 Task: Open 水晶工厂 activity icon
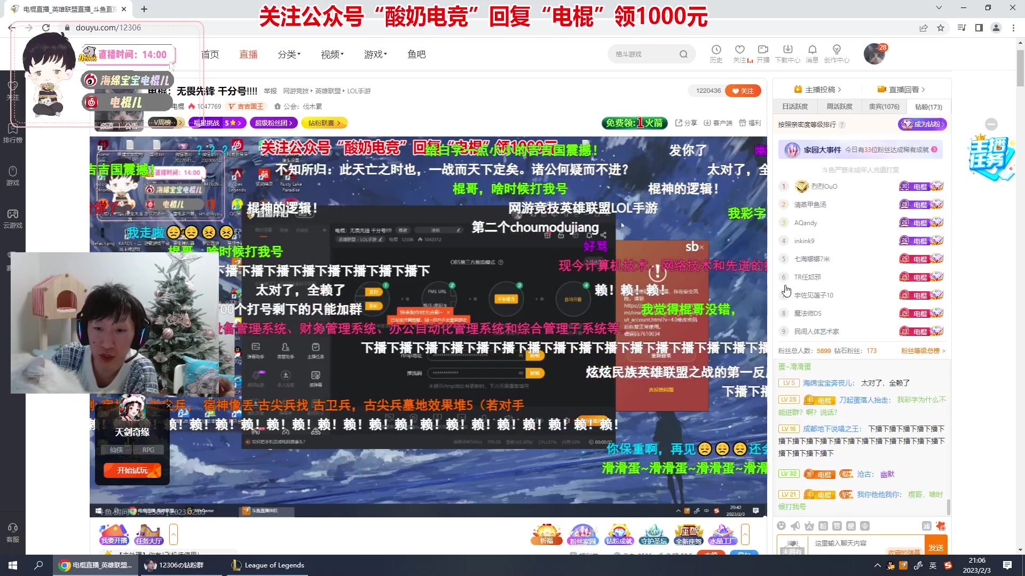point(723,534)
